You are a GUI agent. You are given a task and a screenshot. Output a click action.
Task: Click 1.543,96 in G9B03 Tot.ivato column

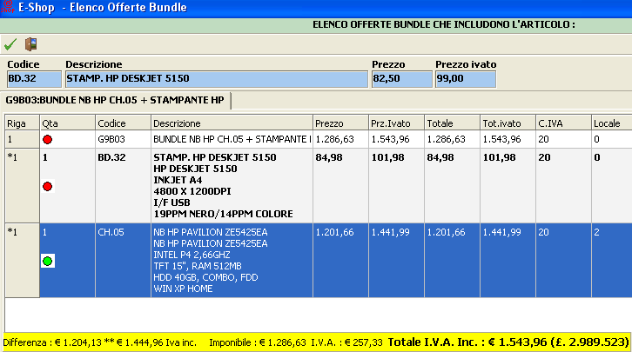(x=508, y=139)
